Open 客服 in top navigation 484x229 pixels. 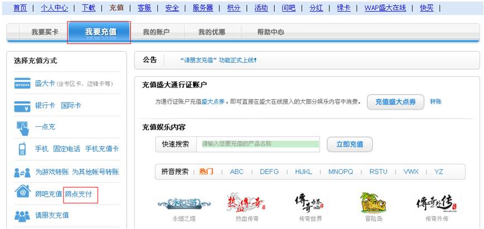coord(145,8)
